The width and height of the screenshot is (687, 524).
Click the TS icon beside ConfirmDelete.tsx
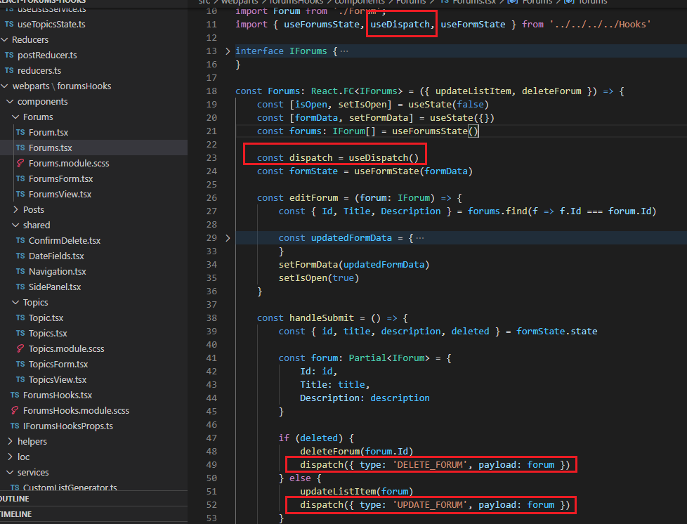click(20, 241)
